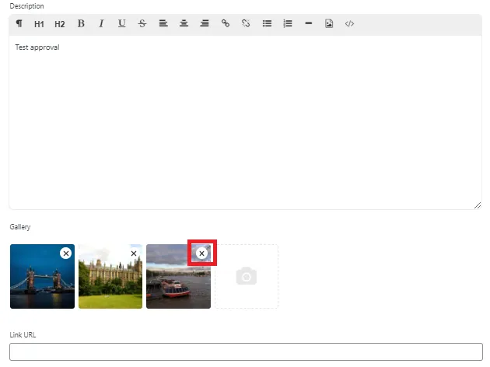The width and height of the screenshot is (490, 367).
Task: Insert a bulleted list
Action: tap(267, 24)
